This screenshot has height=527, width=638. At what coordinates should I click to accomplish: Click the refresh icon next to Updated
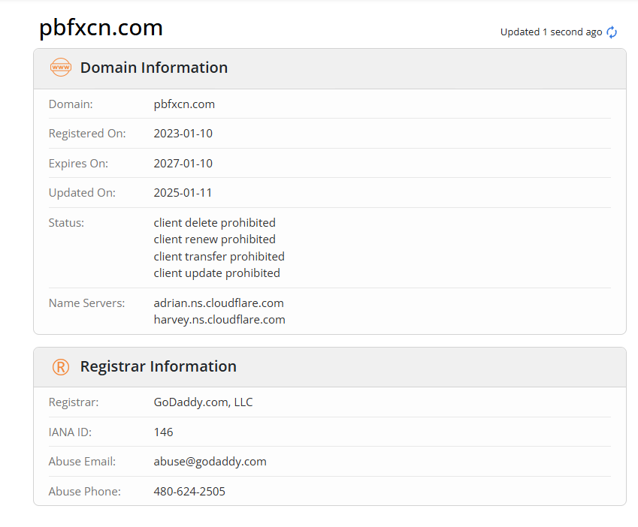click(x=612, y=32)
